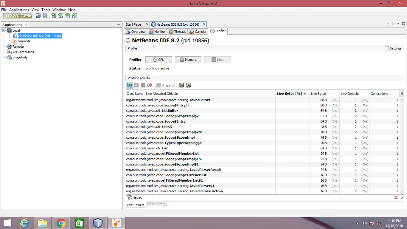Collapse the Local tree node

tap(4, 30)
